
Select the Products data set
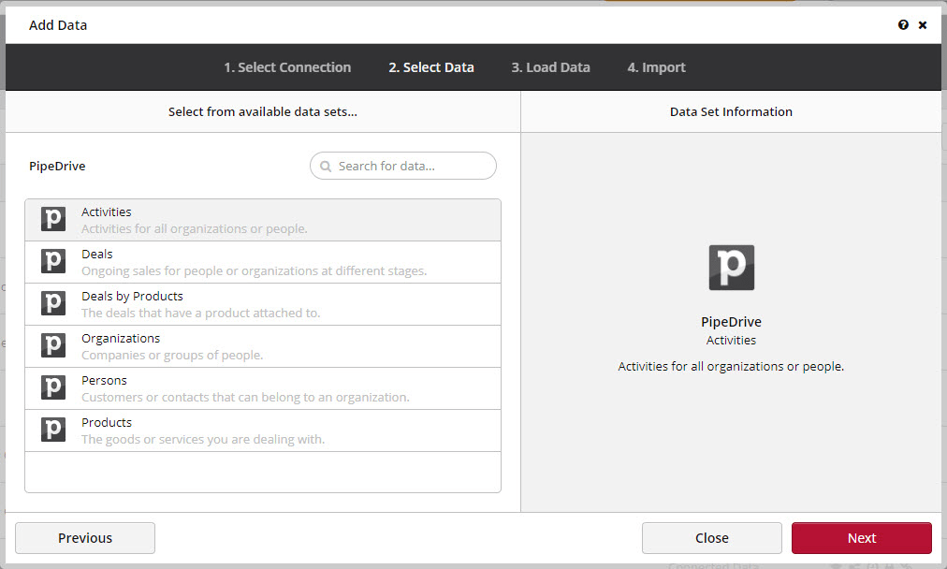[263, 430]
